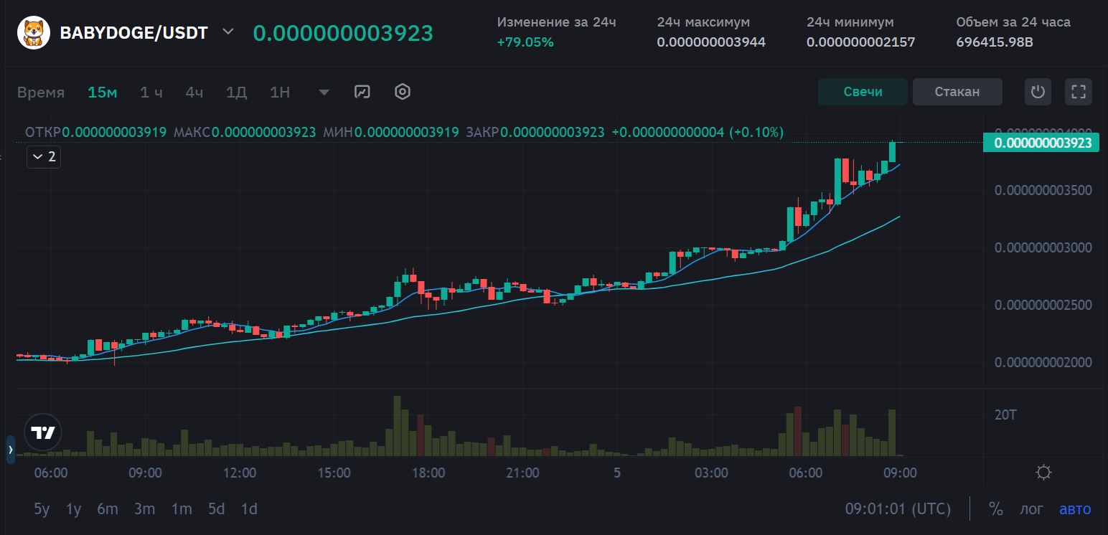Set date range to 5y
This screenshot has height=535, width=1108.
42,509
